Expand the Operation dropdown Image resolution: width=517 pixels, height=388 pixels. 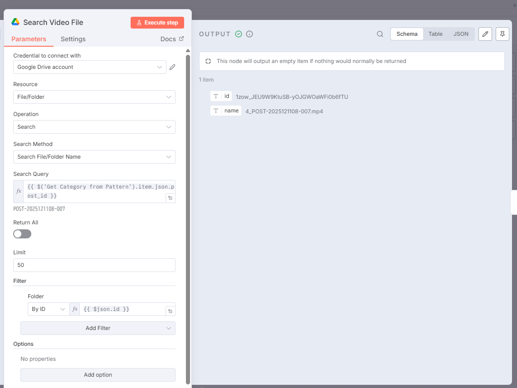point(94,127)
